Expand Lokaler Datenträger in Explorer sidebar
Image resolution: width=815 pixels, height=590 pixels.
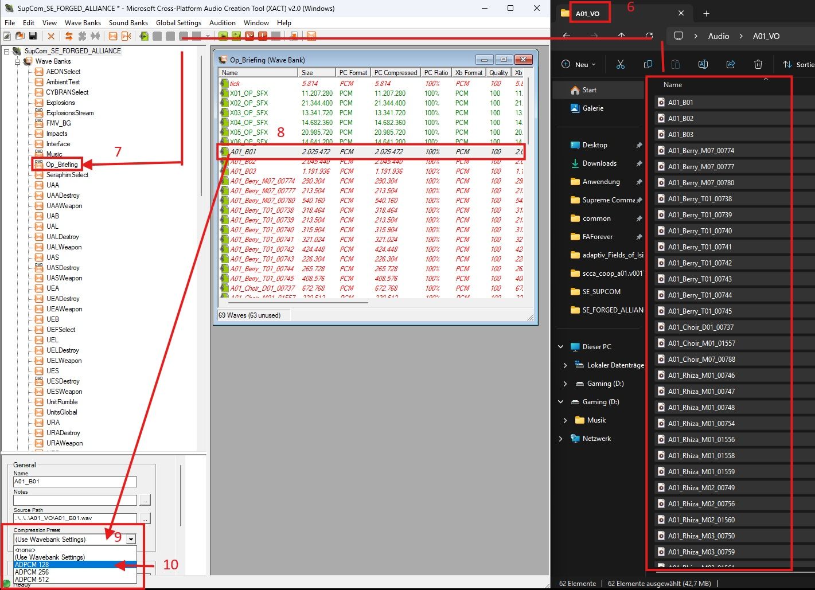[x=565, y=365]
